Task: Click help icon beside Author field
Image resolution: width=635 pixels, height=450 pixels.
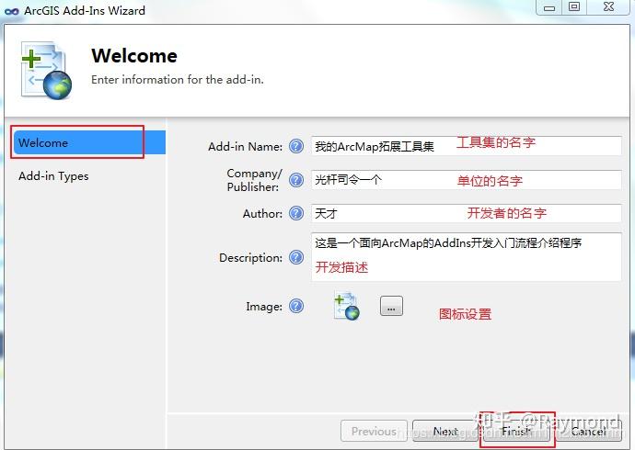Action: pyautogui.click(x=296, y=213)
